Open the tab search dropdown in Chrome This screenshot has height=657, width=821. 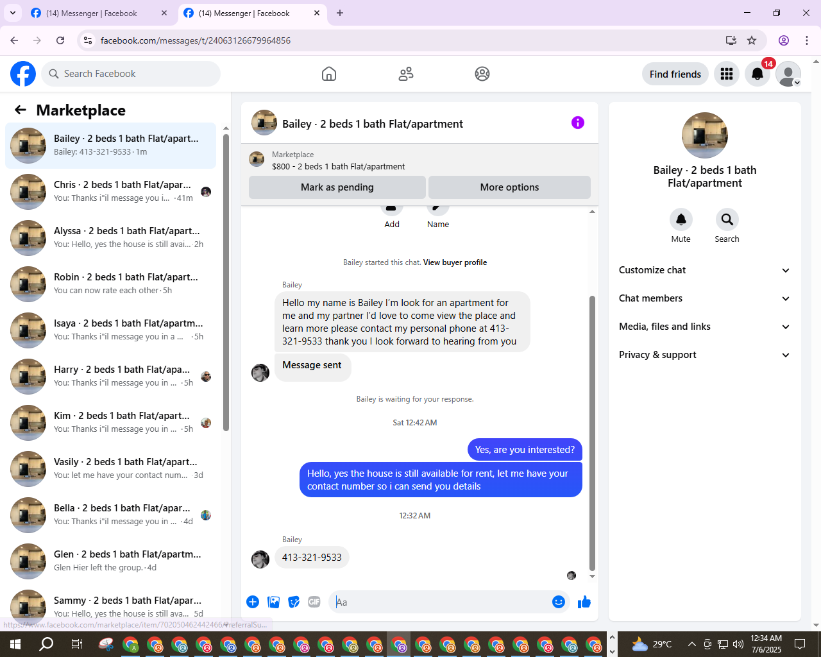(13, 13)
